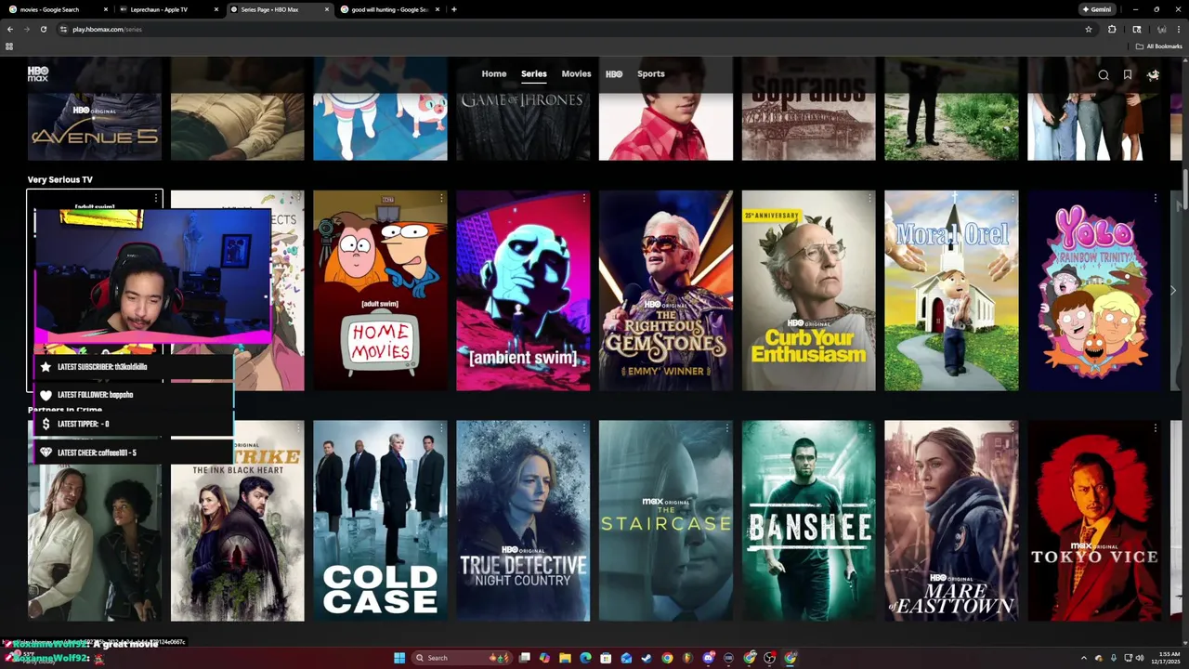Image resolution: width=1189 pixels, height=669 pixels.
Task: Open the HBO brand hub in navigation
Action: tap(614, 73)
